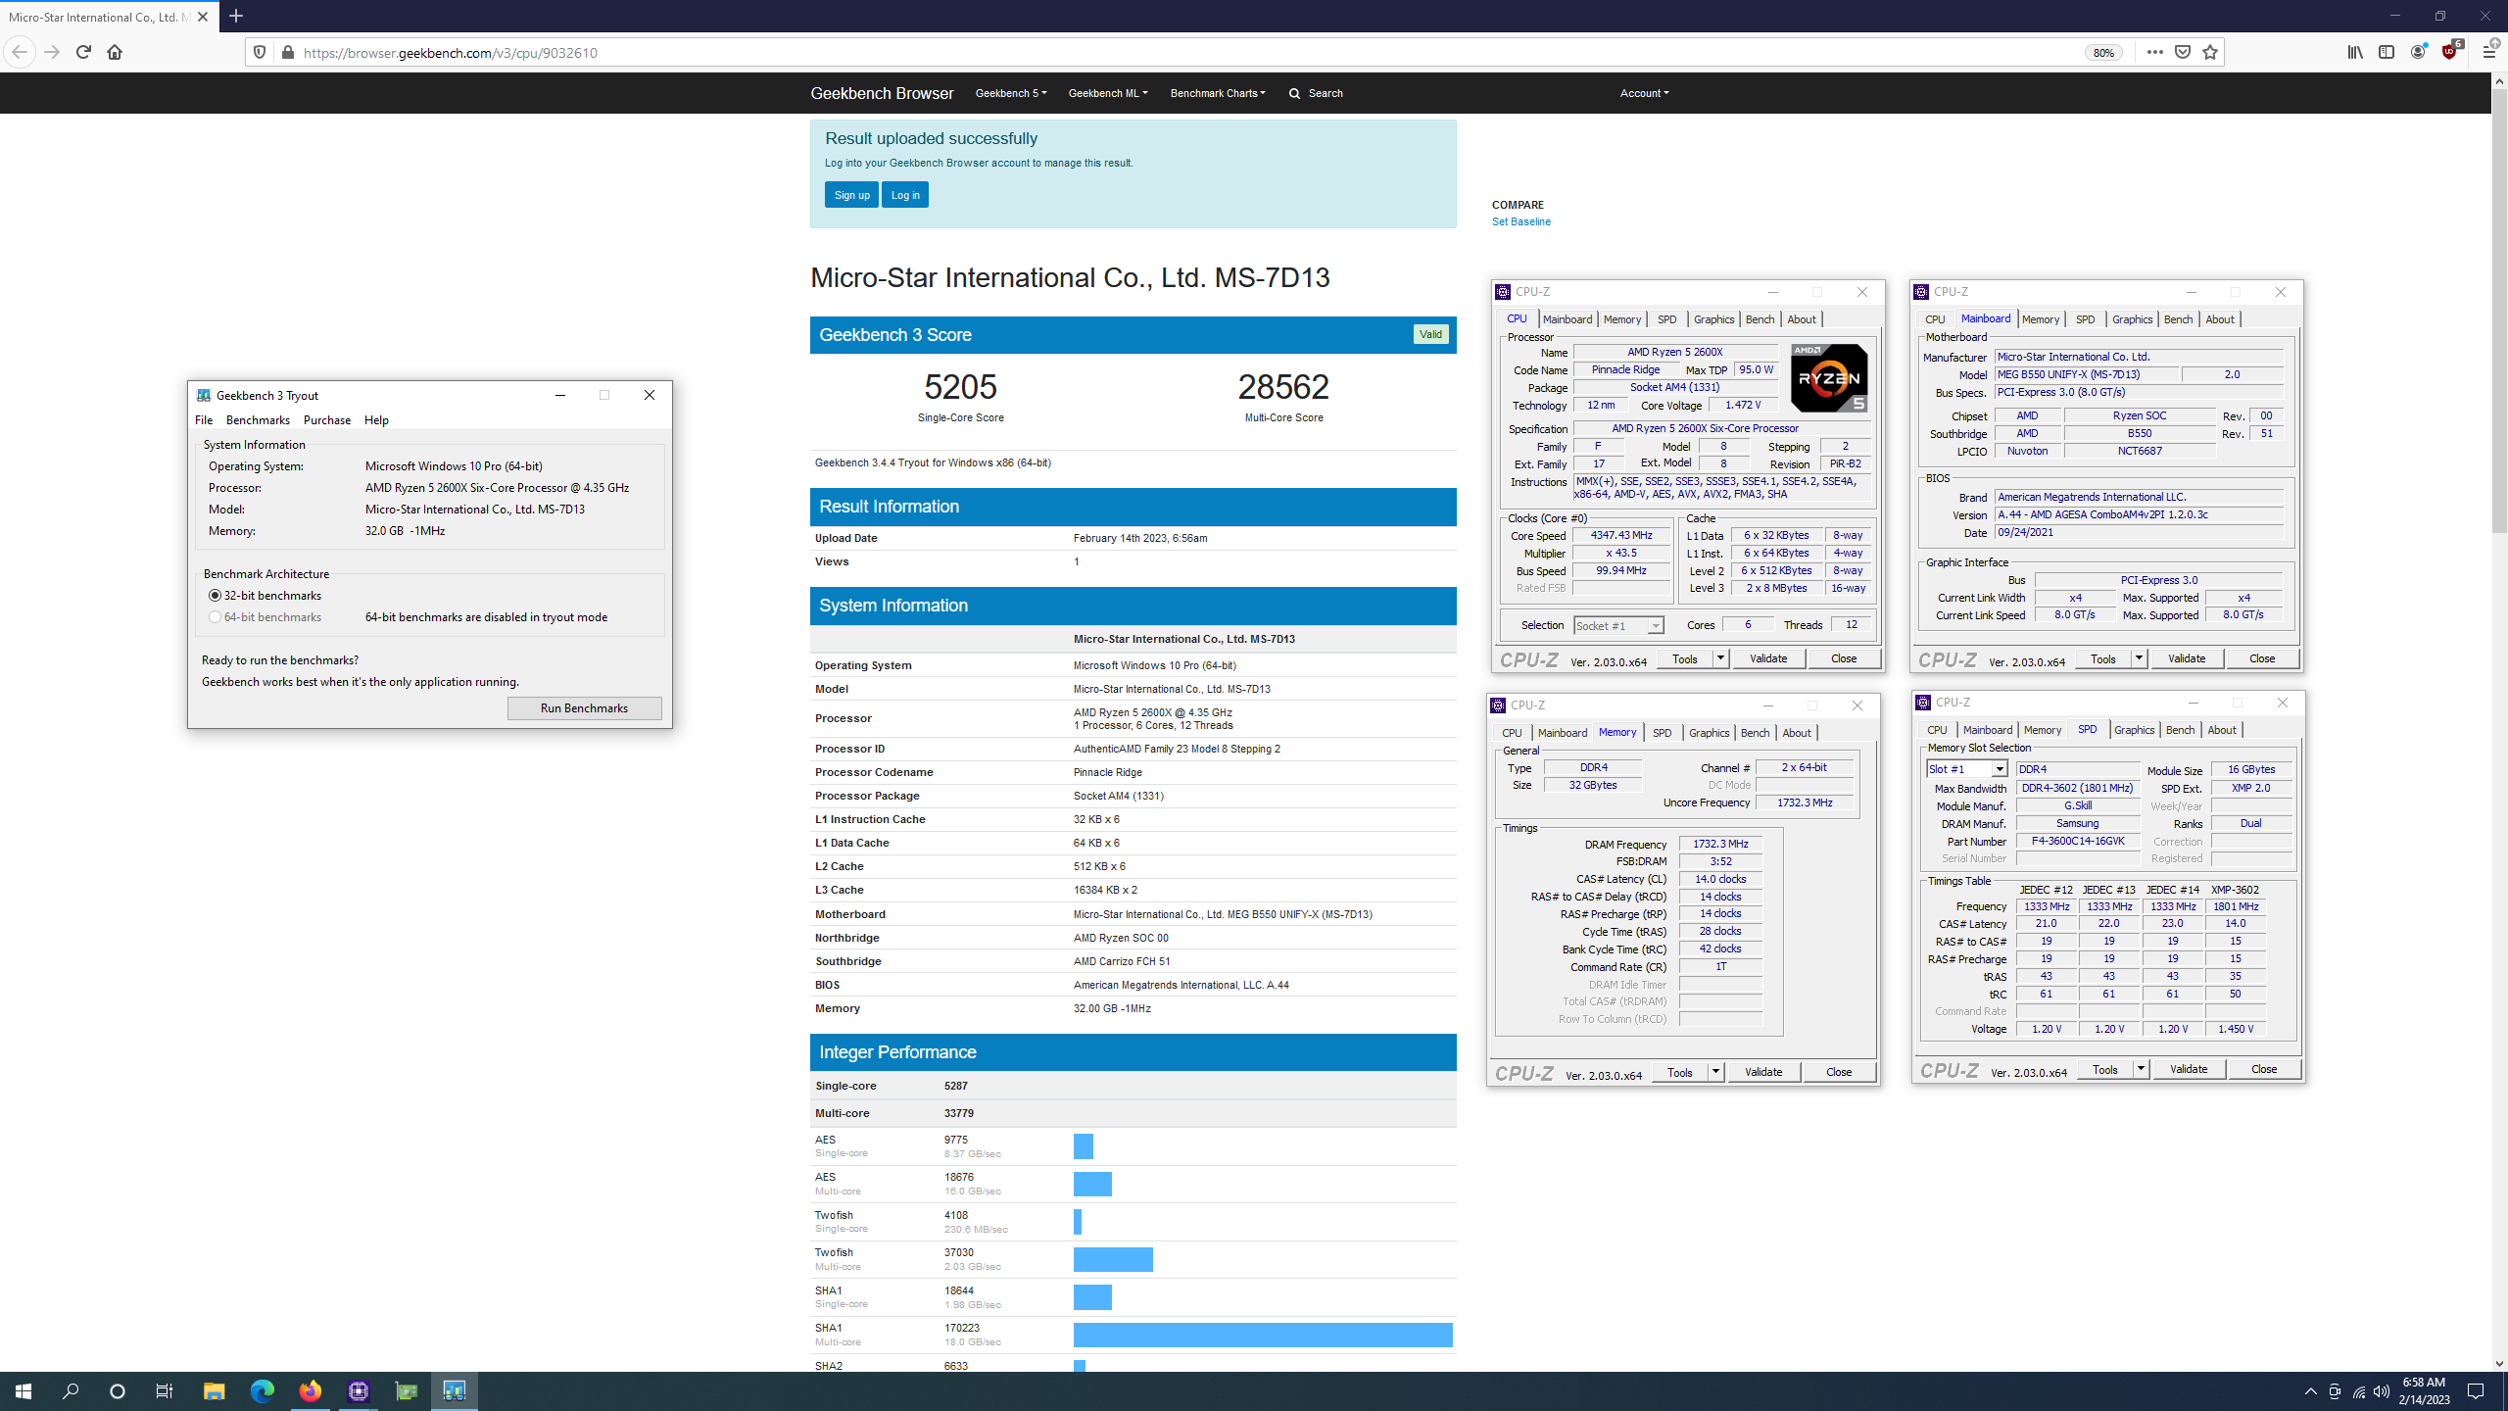Select the 32-bit benchmarks radio button

click(215, 596)
